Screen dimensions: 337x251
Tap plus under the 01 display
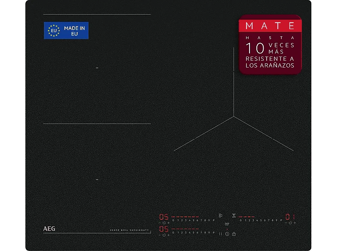[x=295, y=223]
